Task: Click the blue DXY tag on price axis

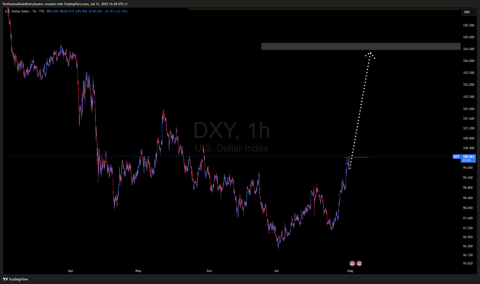Action: point(457,157)
